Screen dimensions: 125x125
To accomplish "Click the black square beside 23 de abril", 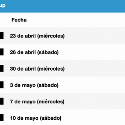I will click(x=2, y=36).
